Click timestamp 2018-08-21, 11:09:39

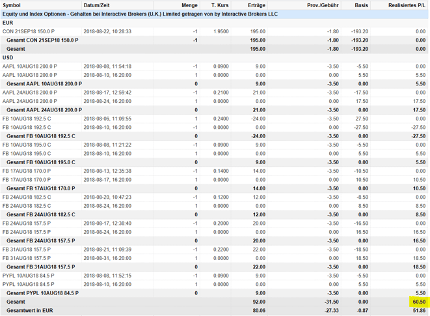pos(107,250)
